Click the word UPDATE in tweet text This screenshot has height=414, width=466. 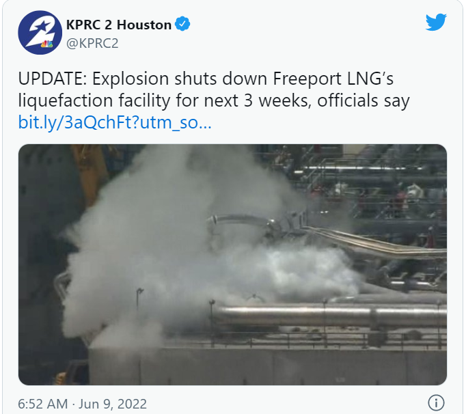[x=51, y=79]
